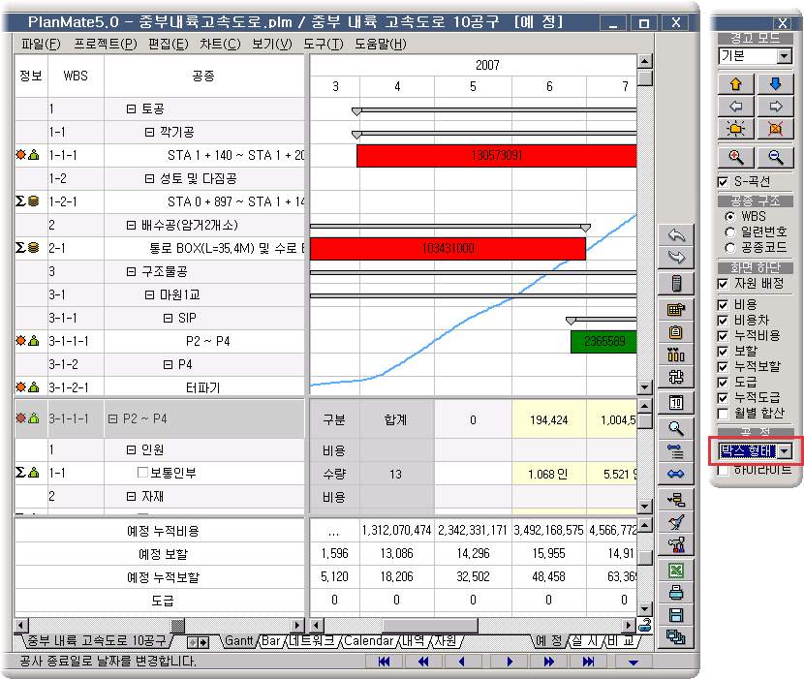Click the zoom out magnifier icon
804x679 pixels.
click(x=775, y=157)
